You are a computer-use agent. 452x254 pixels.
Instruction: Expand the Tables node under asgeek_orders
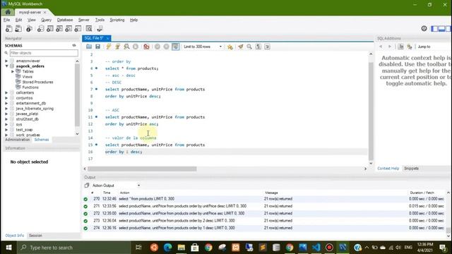coord(13,71)
